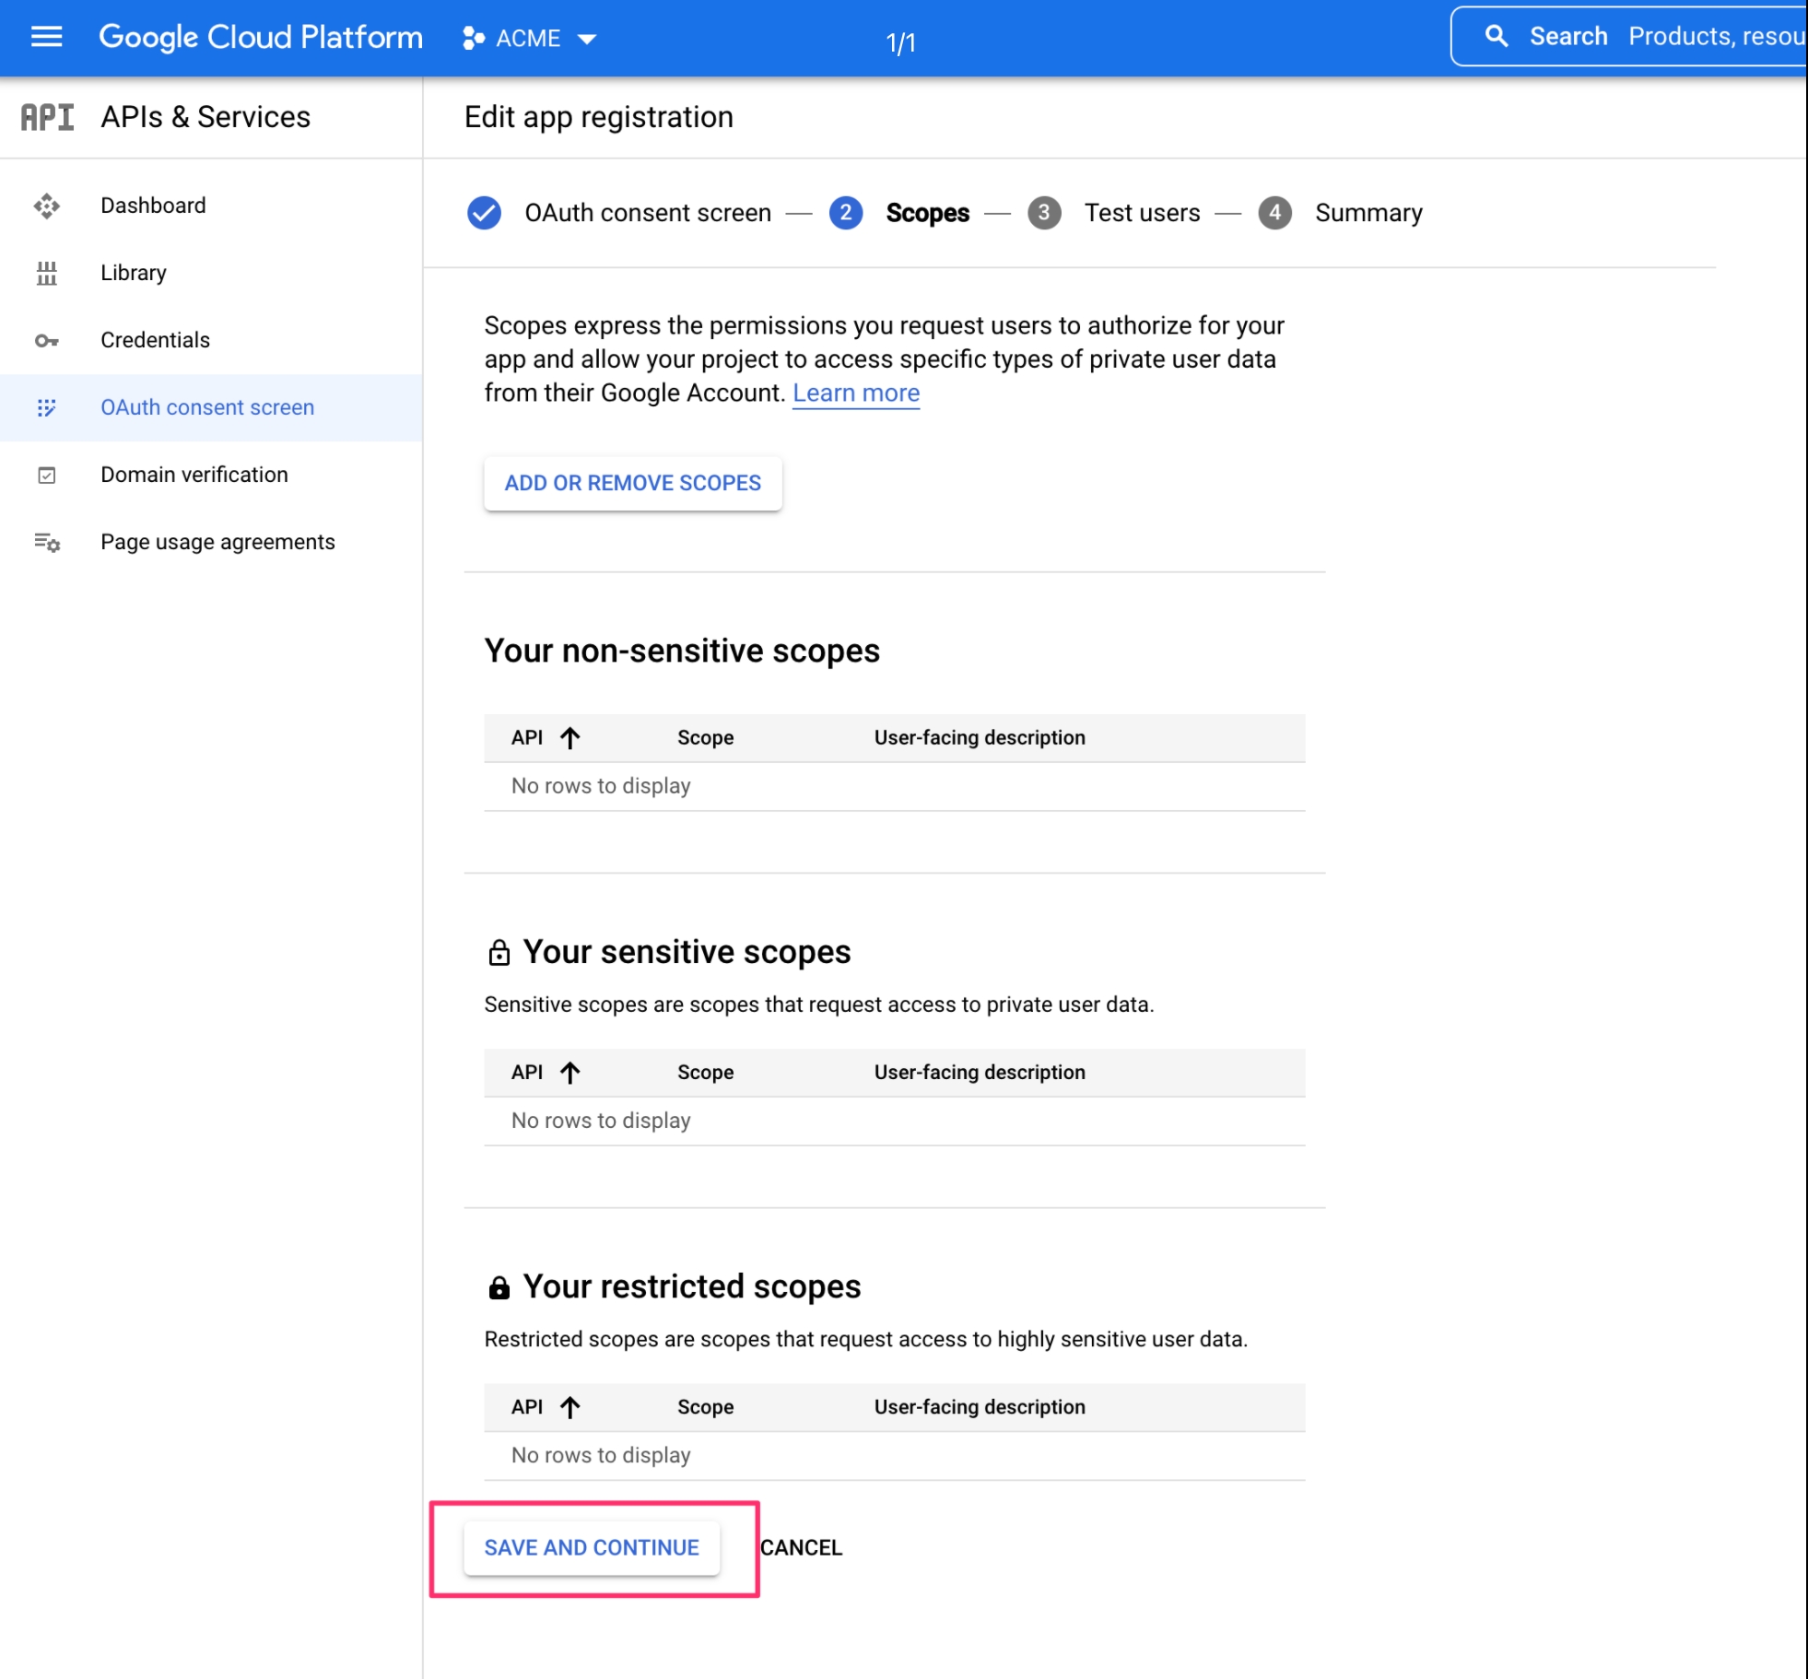Sort sensitive scopes by API arrow
The height and width of the screenshot is (1679, 1808).
[x=569, y=1072]
